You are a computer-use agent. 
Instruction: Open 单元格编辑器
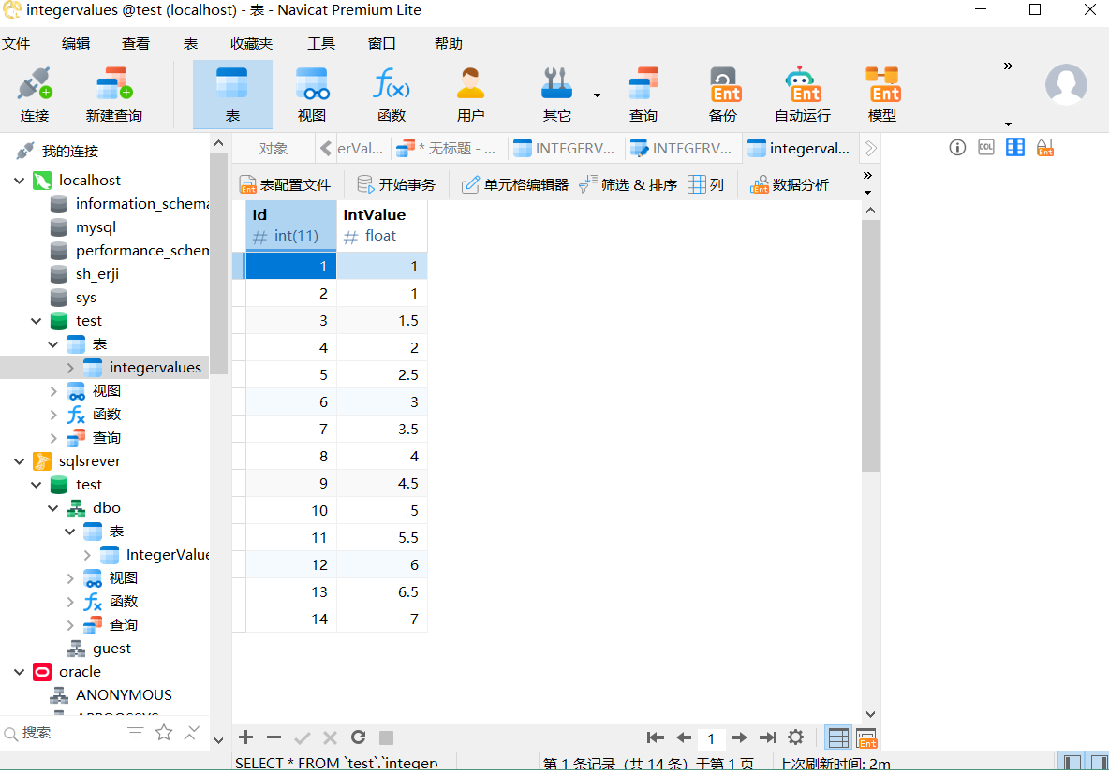click(515, 185)
